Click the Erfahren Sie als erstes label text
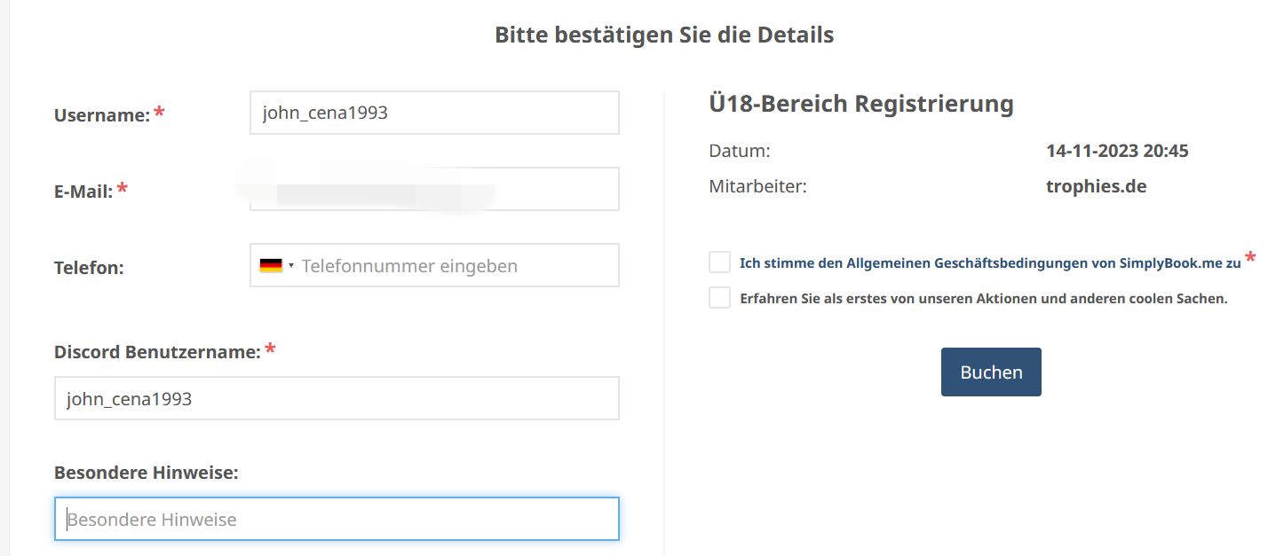 pyautogui.click(x=984, y=299)
